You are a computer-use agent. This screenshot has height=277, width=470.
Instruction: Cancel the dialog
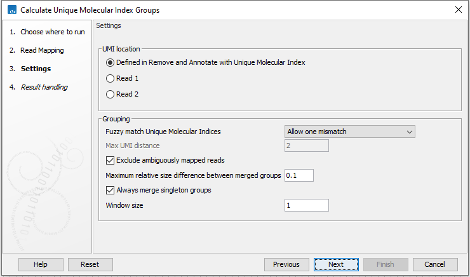pyautogui.click(x=435, y=264)
